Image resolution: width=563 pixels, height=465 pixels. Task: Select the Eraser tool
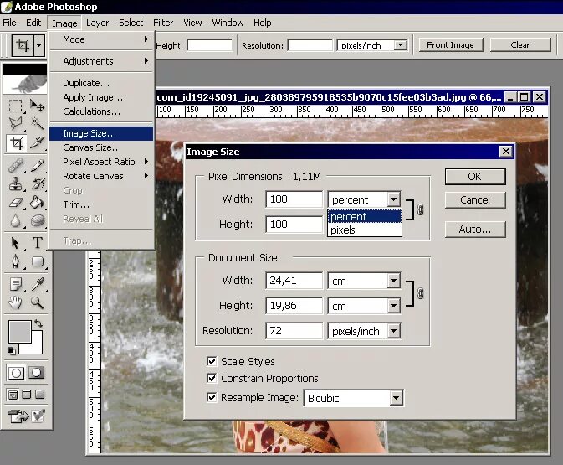tap(15, 203)
